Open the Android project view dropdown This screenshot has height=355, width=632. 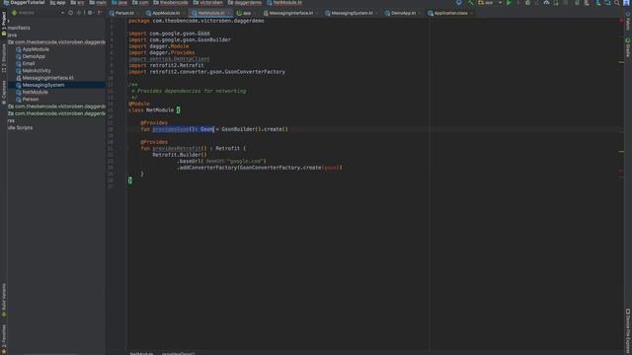39,13
